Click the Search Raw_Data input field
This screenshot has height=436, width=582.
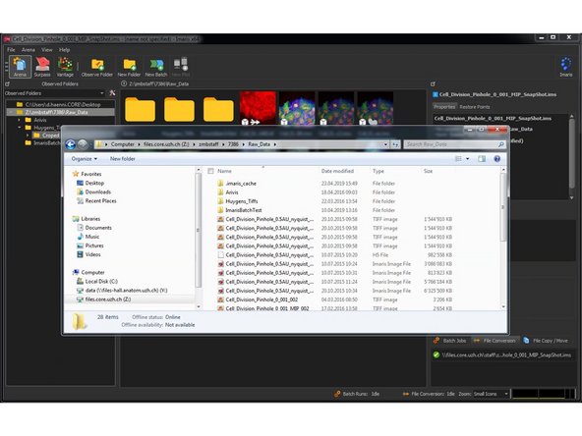(451, 144)
